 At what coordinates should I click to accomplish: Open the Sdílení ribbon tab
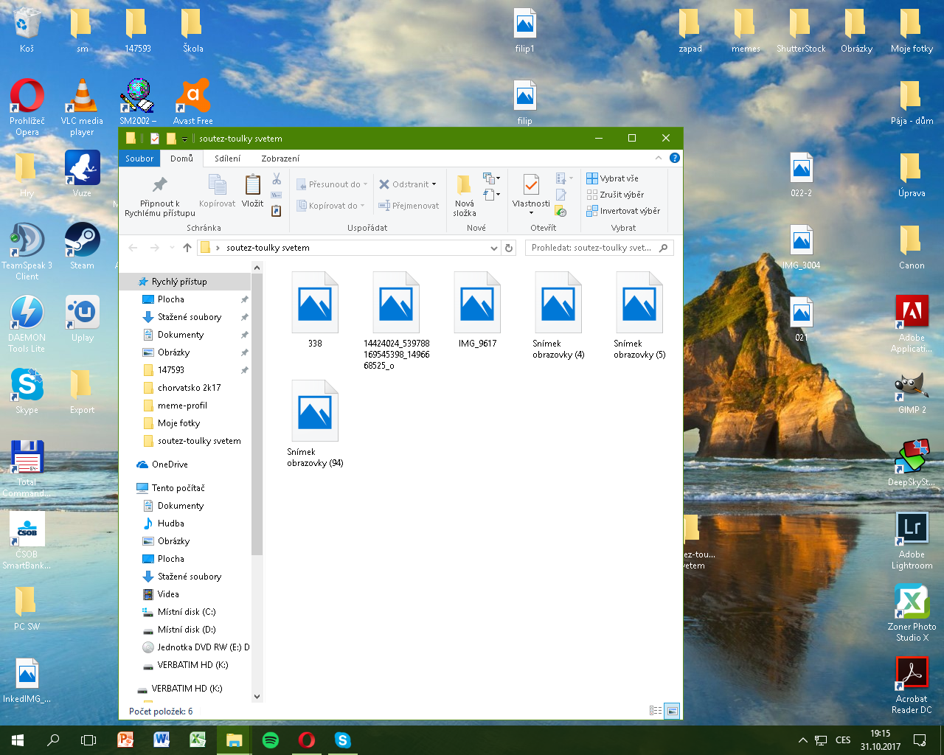(x=227, y=159)
